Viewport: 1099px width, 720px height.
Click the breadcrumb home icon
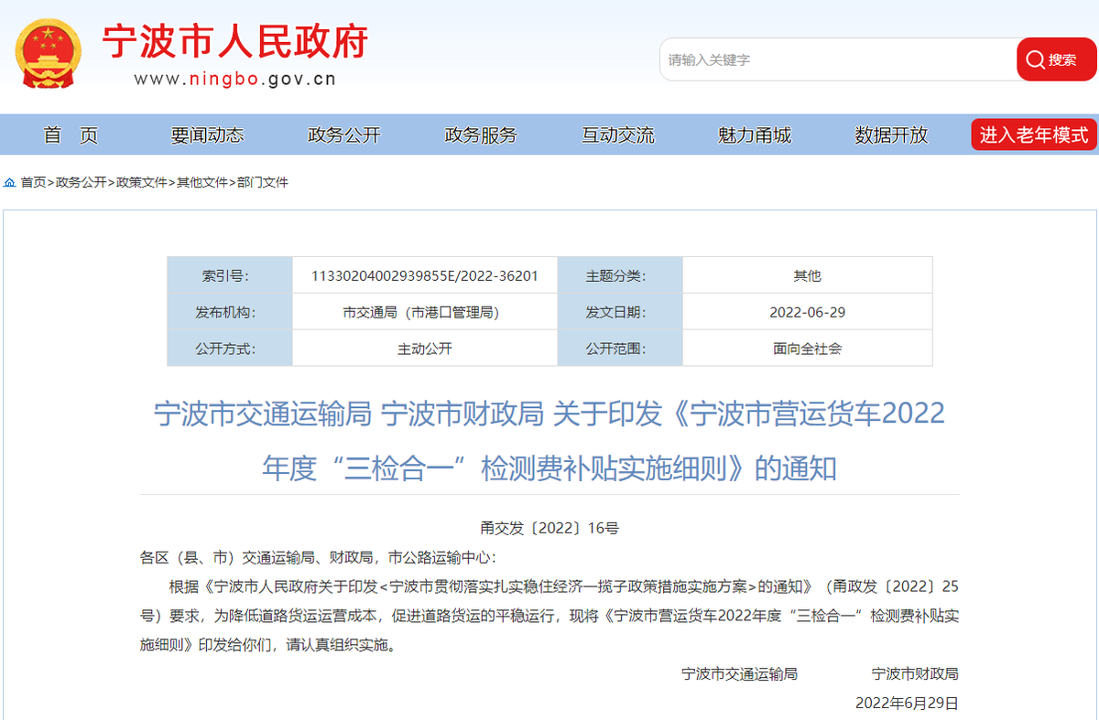(9, 183)
